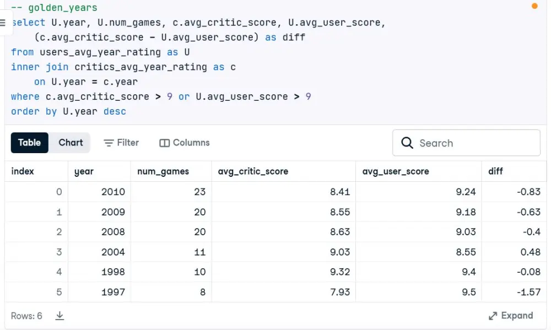Open the Filter options
Screen dimensions: 551x330
coord(121,142)
